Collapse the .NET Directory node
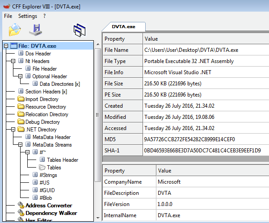 [x=13, y=130]
